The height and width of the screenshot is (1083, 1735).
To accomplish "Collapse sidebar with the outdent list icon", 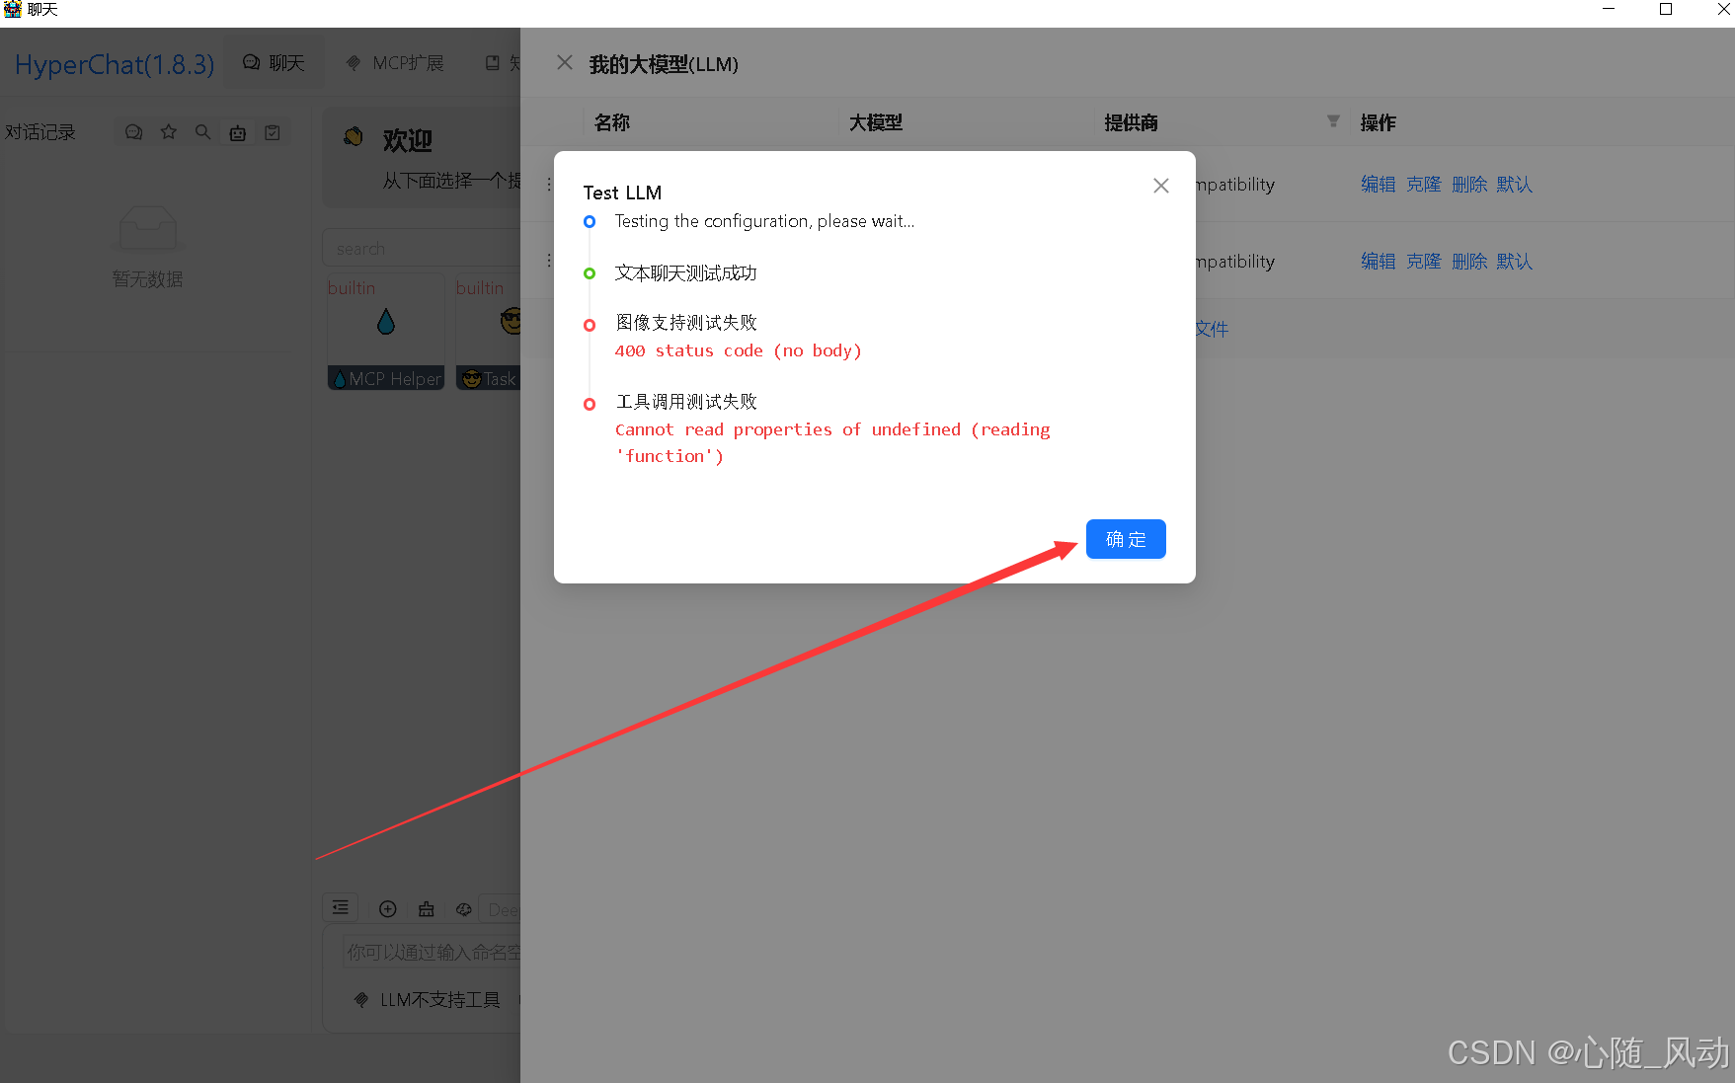I will [341, 908].
